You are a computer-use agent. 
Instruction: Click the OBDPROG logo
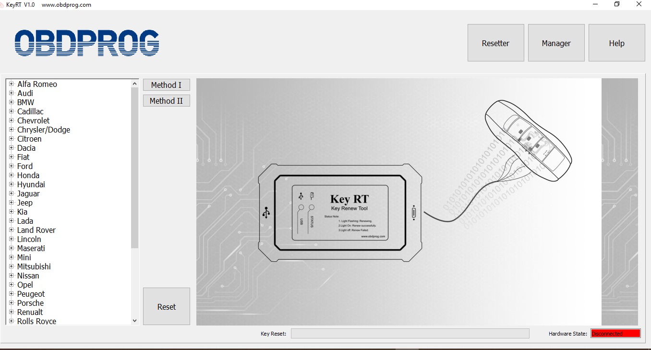(87, 43)
